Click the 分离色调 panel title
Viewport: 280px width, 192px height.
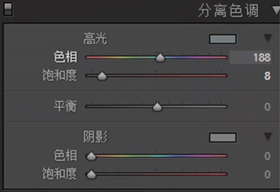pos(228,11)
